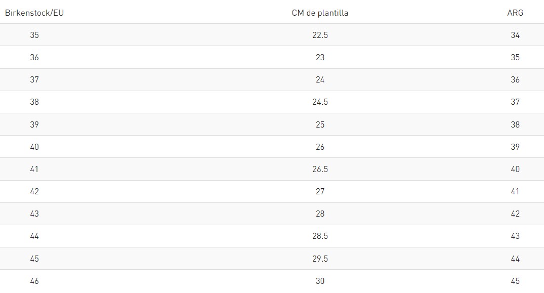The image size is (544, 293).
Task: Select EU size 46 in last row
Action: (34, 281)
